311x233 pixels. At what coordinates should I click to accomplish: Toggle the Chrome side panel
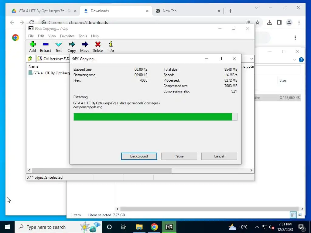point(279,22)
